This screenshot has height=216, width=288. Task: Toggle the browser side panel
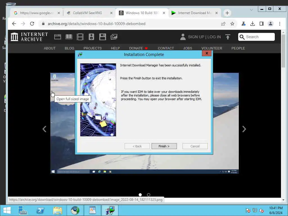click(x=262, y=24)
